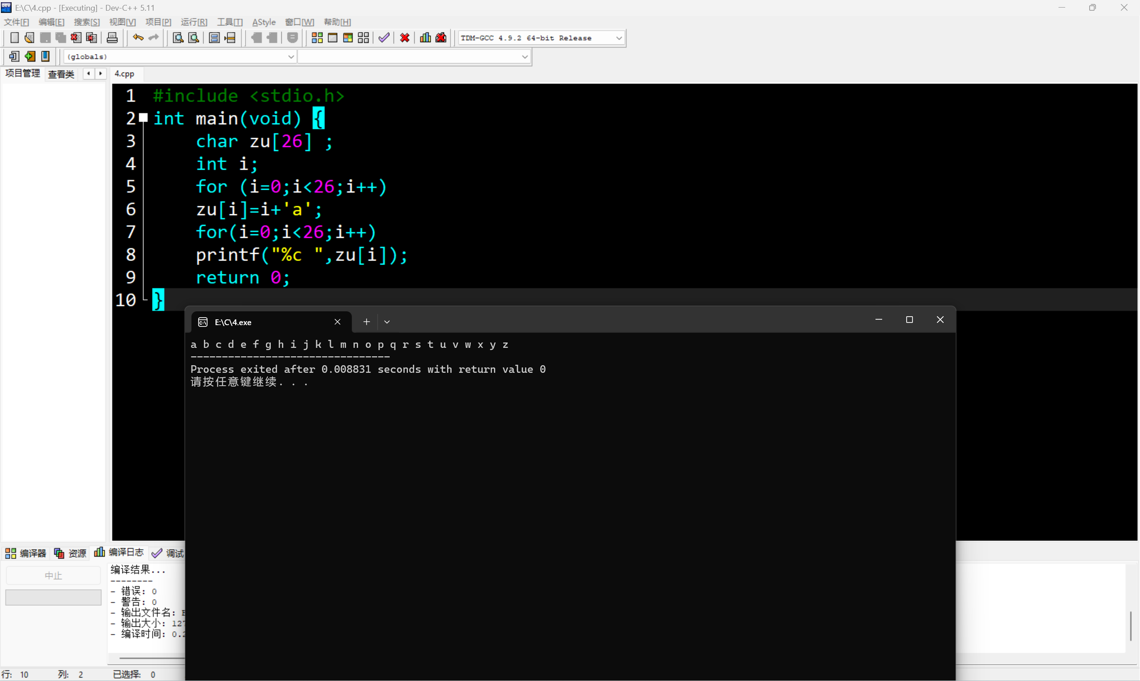
Task: Collapse the main function fold marker
Action: [x=143, y=118]
